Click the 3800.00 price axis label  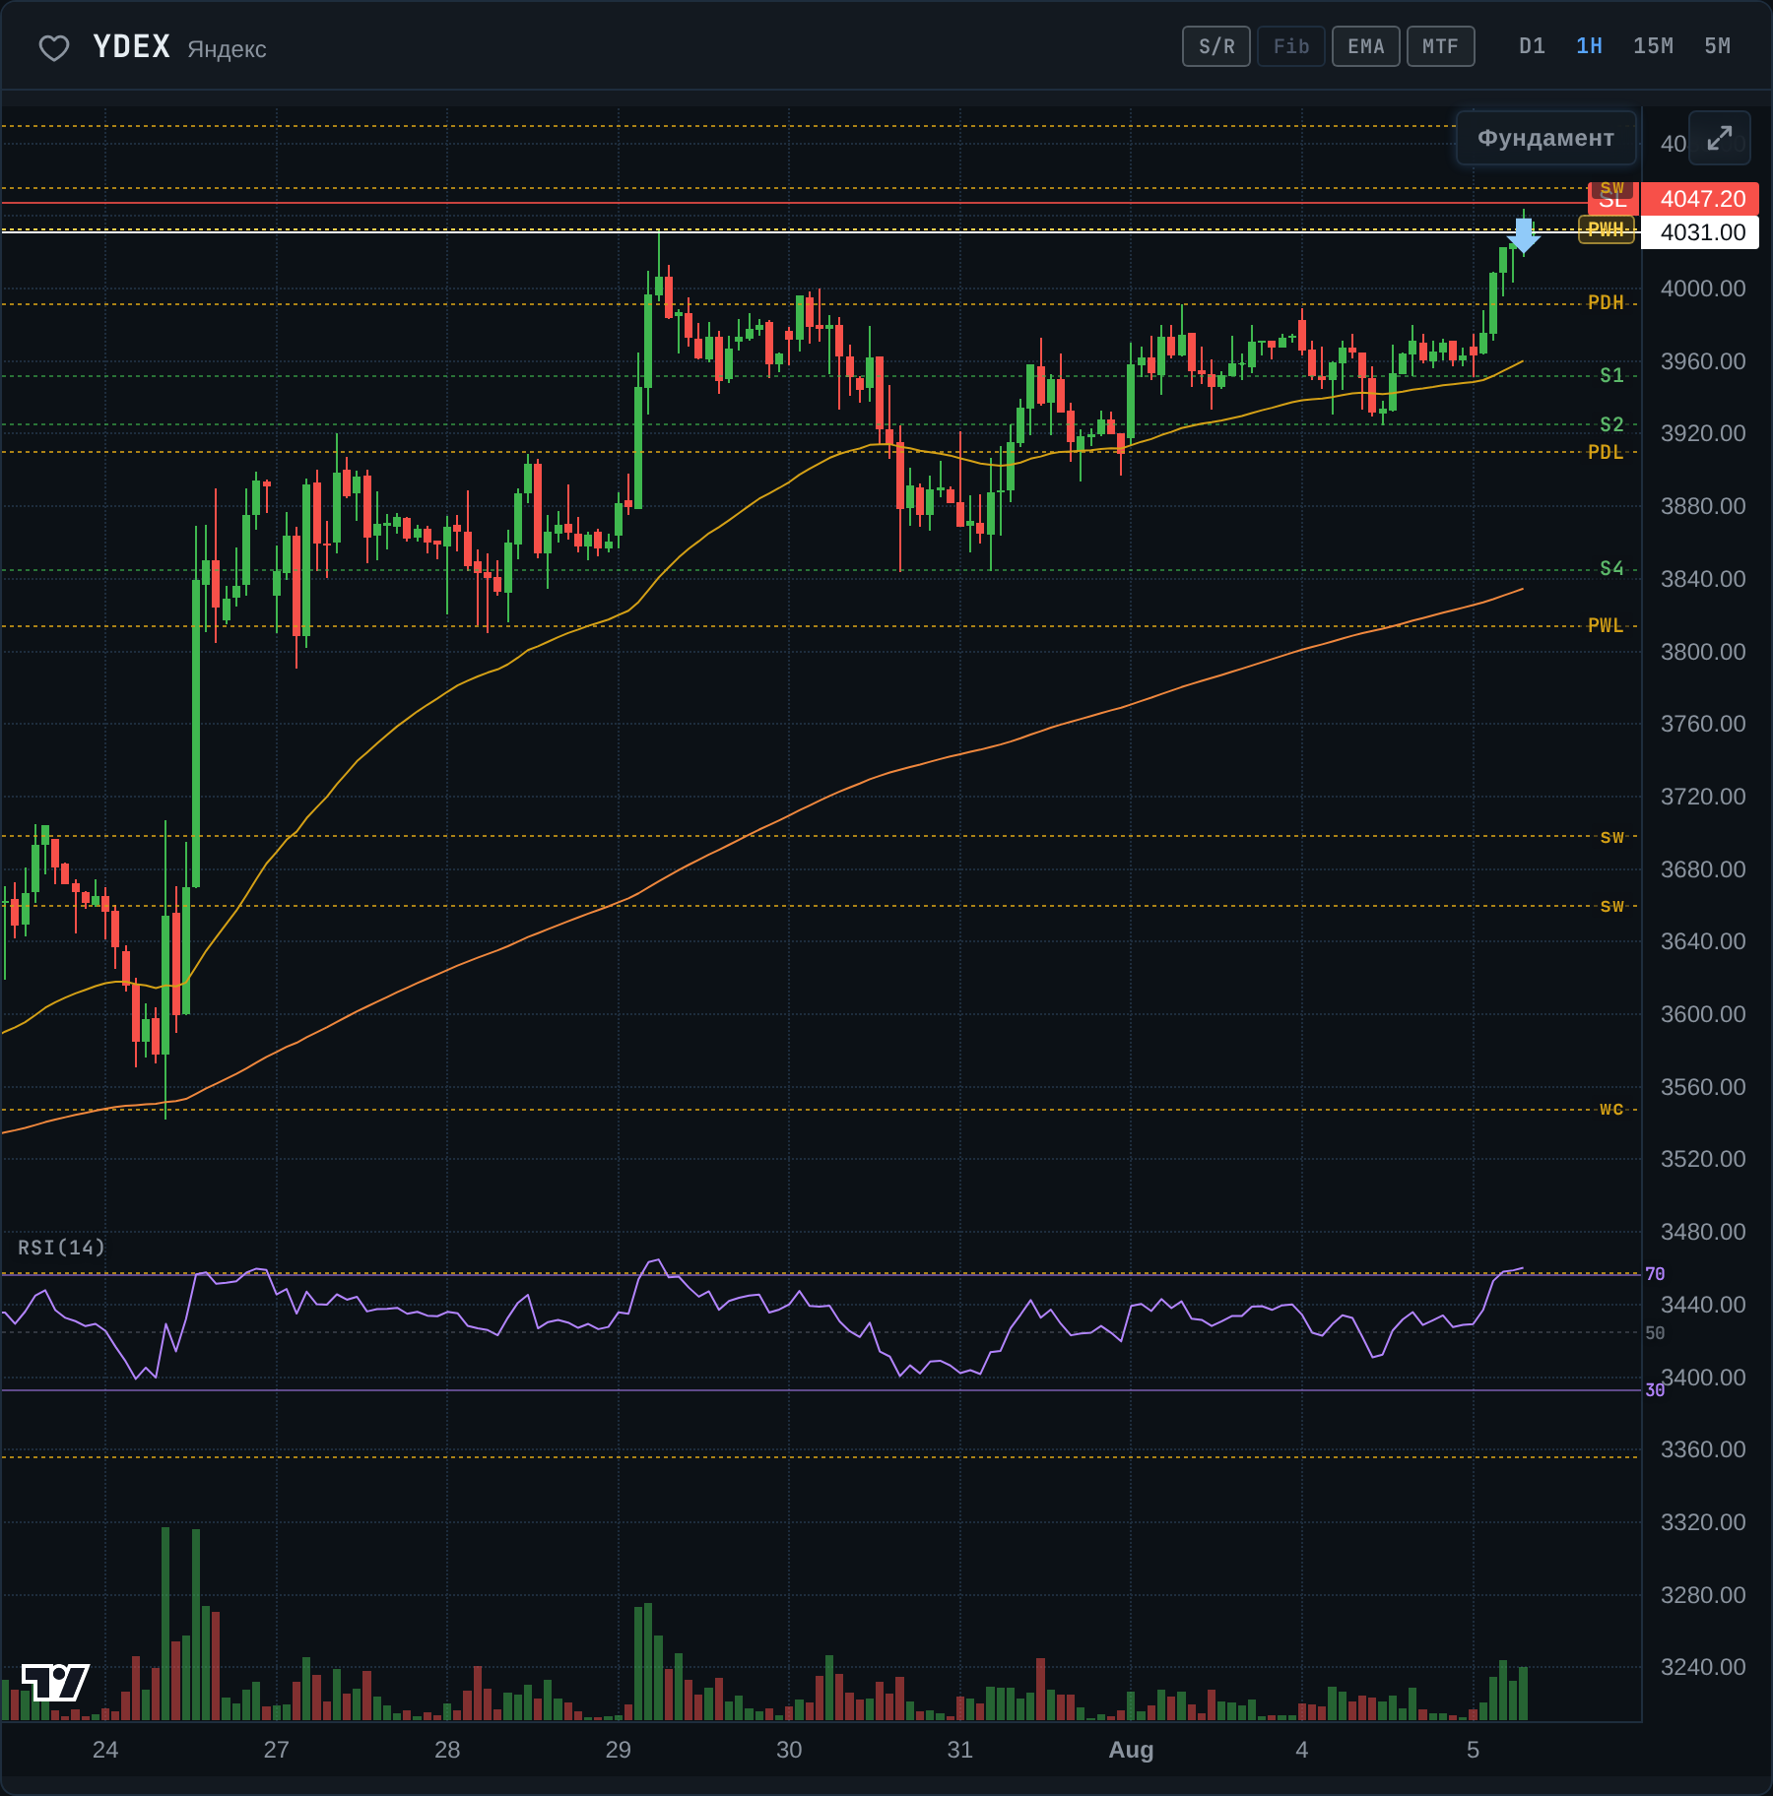(x=1703, y=652)
